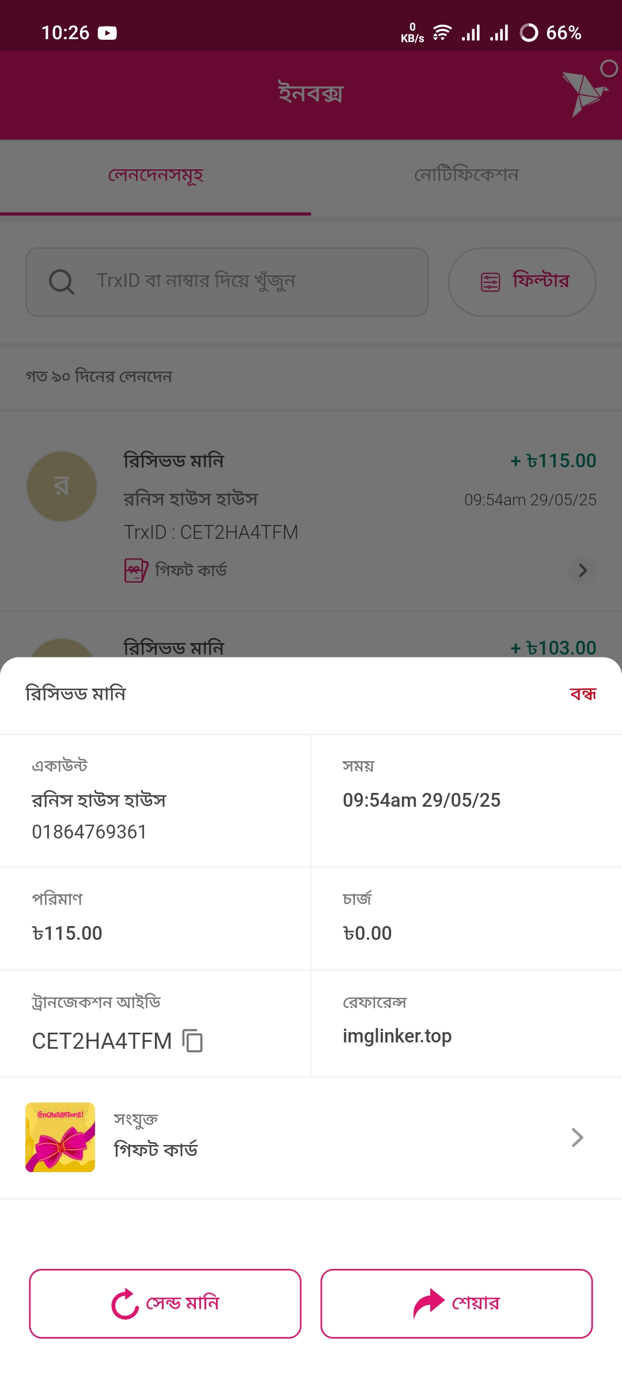
Task: Switch to the লেনদেনসমূহ tab
Action: tap(155, 175)
